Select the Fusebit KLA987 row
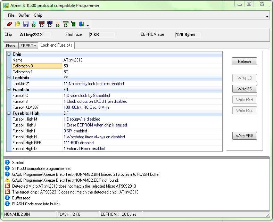The width and height of the screenshot is (273, 222). click(x=117, y=107)
